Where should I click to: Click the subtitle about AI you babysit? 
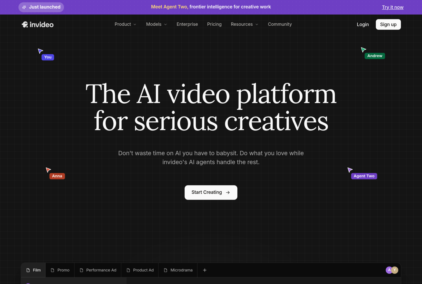(211, 158)
